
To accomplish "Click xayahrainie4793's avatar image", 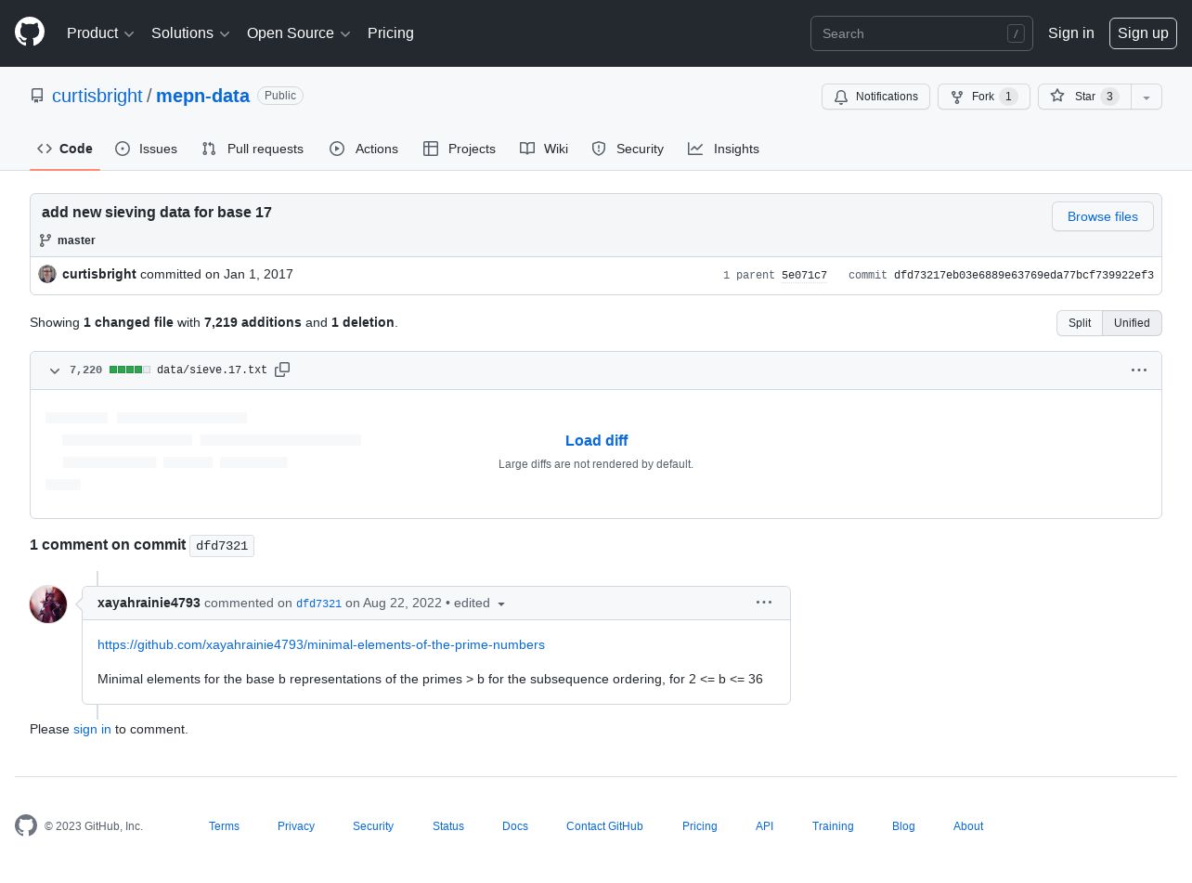I will point(48,604).
